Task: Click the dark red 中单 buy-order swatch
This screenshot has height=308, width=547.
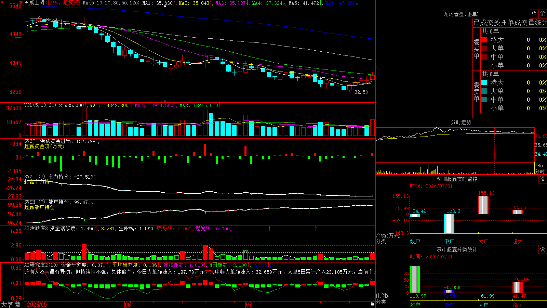Action: pyautogui.click(x=484, y=57)
